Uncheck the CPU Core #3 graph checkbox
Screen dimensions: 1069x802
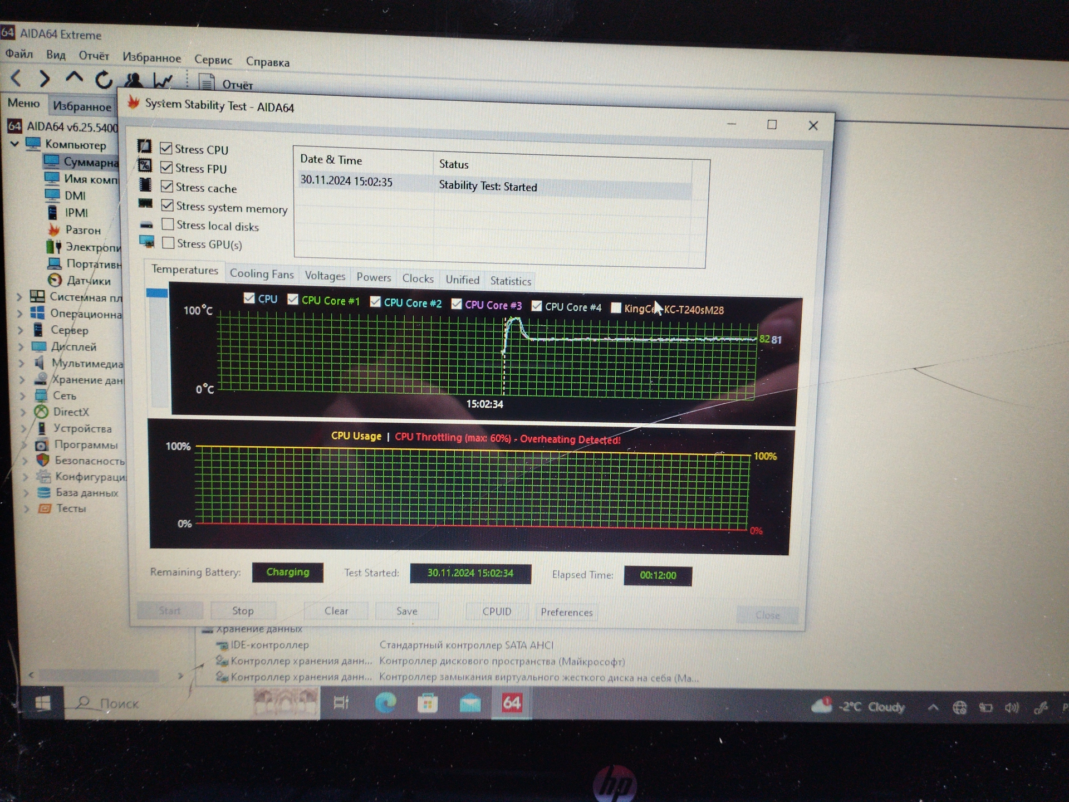point(457,304)
